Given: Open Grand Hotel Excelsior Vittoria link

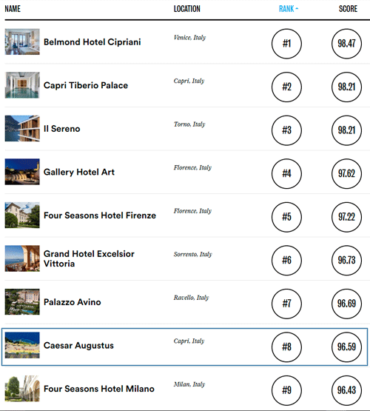Looking at the screenshot, I should (x=89, y=258).
